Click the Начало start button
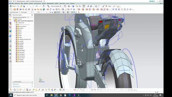172x97 pixels. point(13,6)
